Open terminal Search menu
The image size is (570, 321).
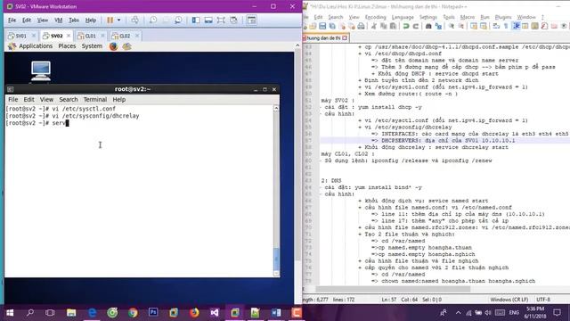(69, 99)
